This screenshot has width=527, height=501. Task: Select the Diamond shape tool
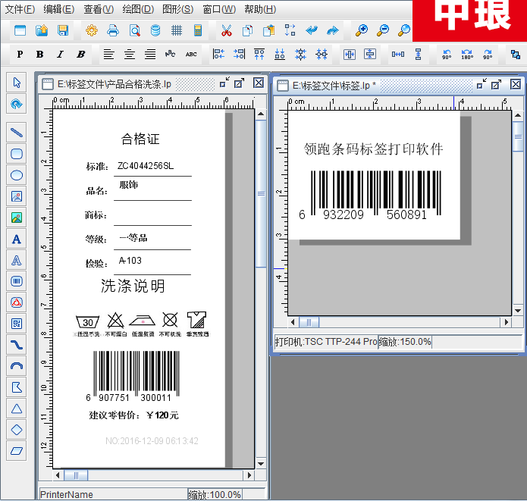click(x=17, y=430)
